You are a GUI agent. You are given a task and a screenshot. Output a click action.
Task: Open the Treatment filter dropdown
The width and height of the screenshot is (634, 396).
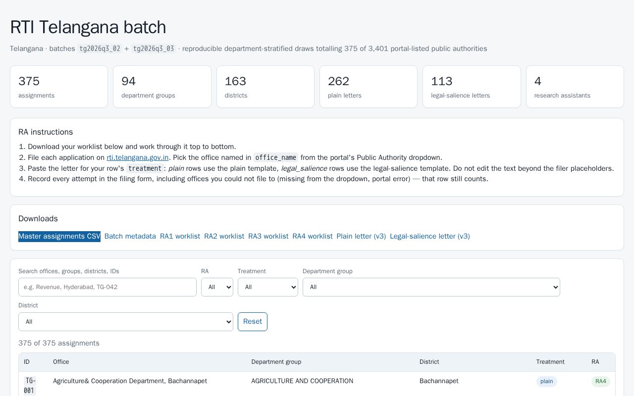[x=268, y=287]
